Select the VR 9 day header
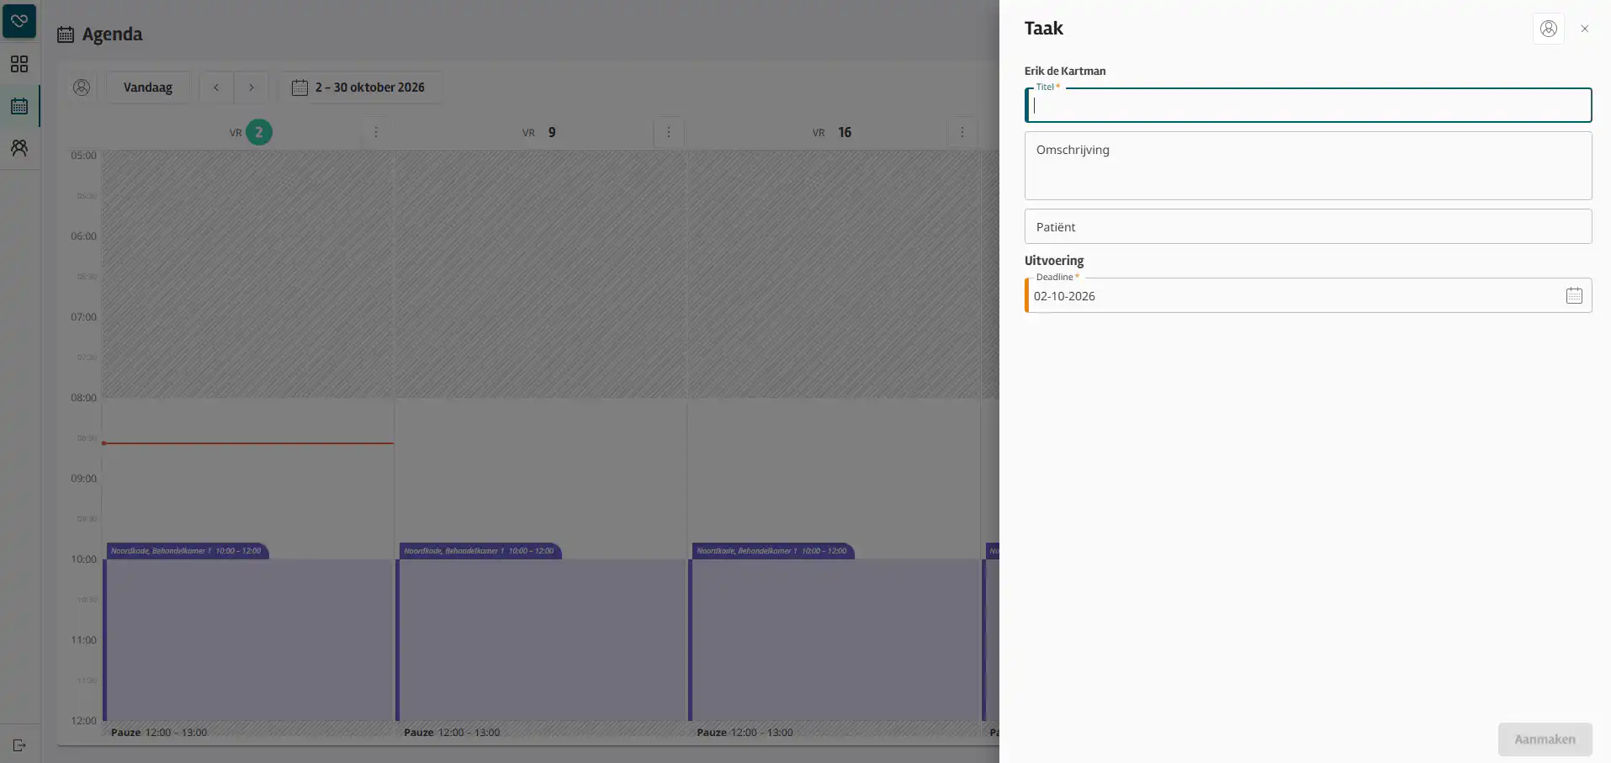Screen dimensions: 1611x763 [x=540, y=132]
